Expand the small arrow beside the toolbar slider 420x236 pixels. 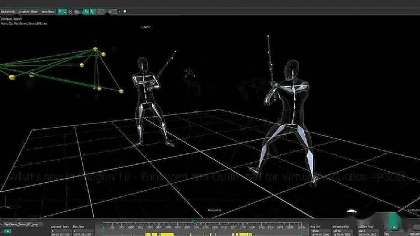[119, 12]
